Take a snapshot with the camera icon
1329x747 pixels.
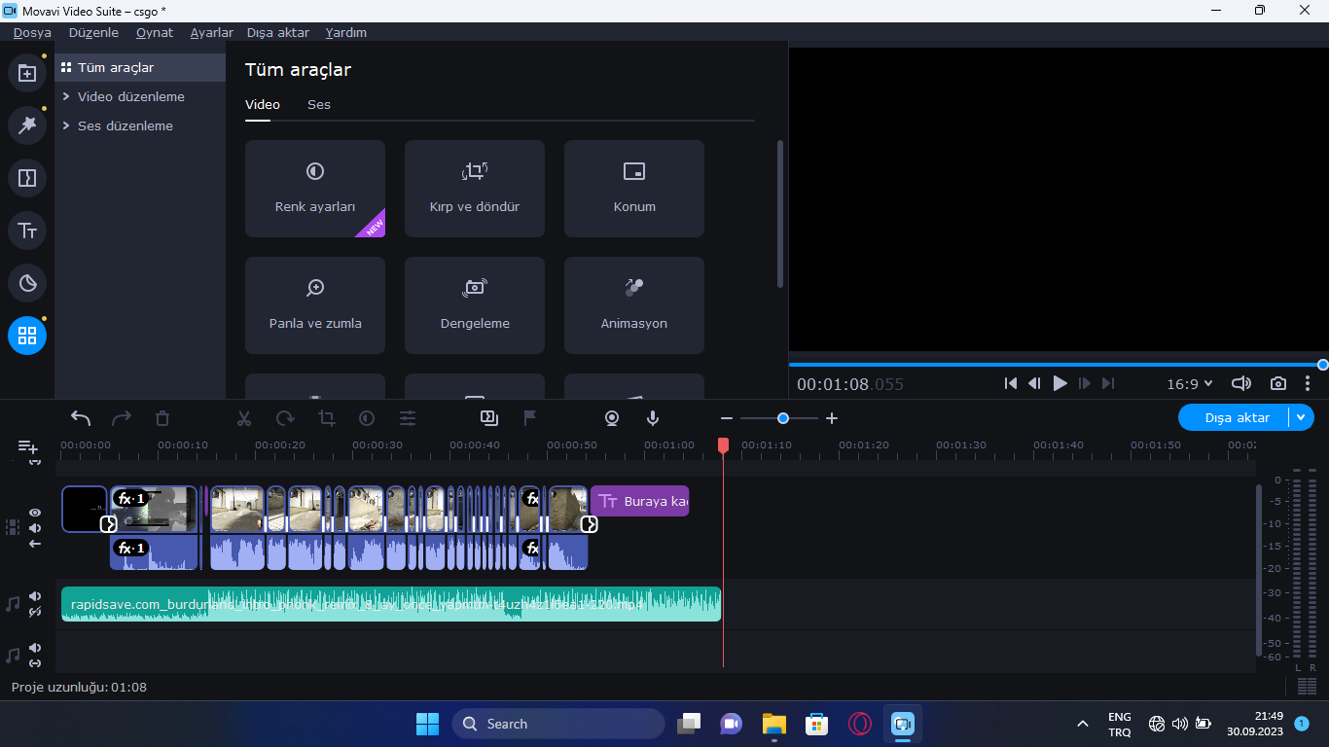[x=1278, y=384]
